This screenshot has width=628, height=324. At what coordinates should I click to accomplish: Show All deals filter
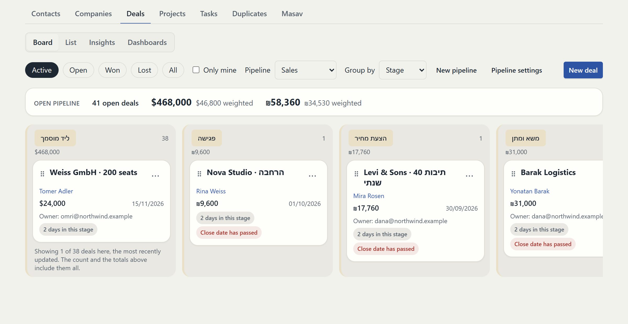[x=173, y=70]
